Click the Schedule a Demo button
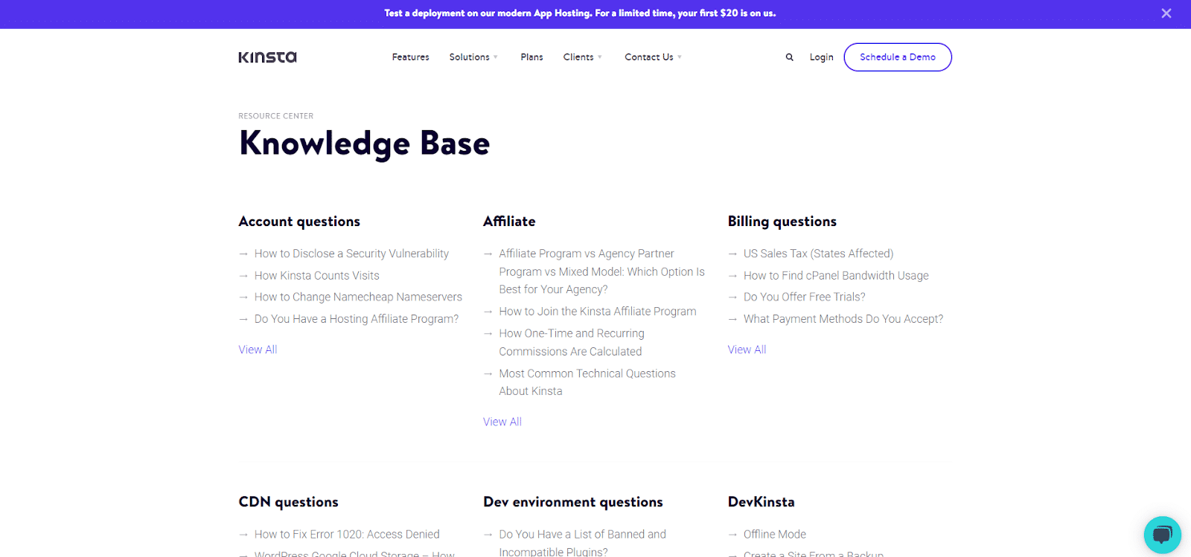Screen dimensions: 1191x557 point(897,57)
